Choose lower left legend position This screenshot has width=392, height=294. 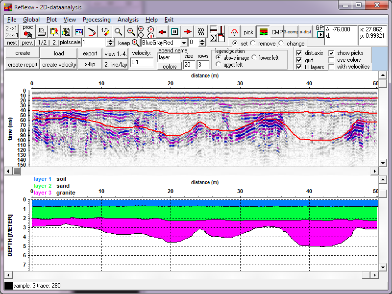click(x=254, y=58)
